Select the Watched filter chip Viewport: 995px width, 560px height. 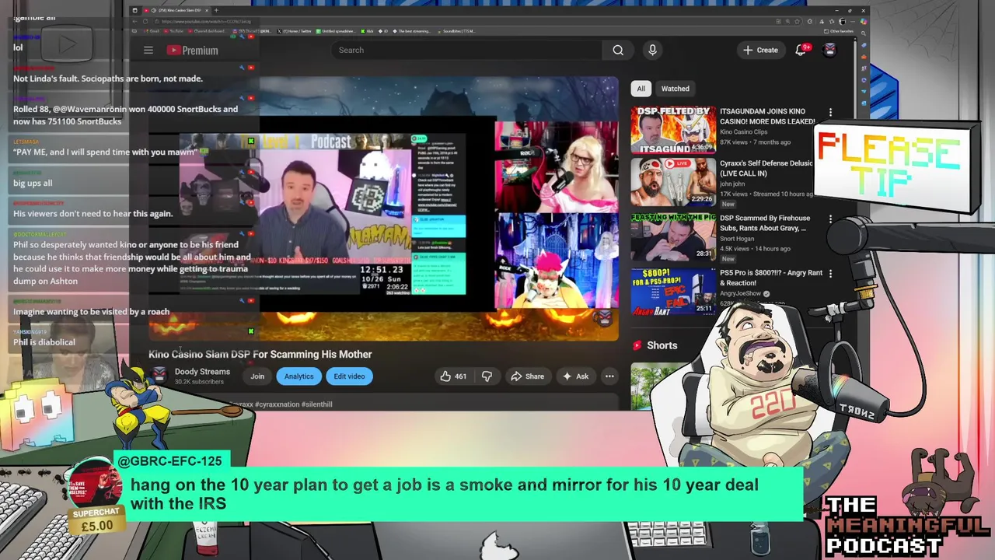675,89
